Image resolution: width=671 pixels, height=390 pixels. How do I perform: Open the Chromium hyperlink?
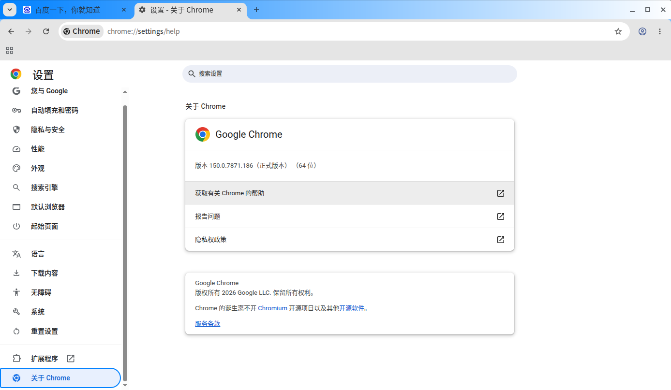[272, 308]
